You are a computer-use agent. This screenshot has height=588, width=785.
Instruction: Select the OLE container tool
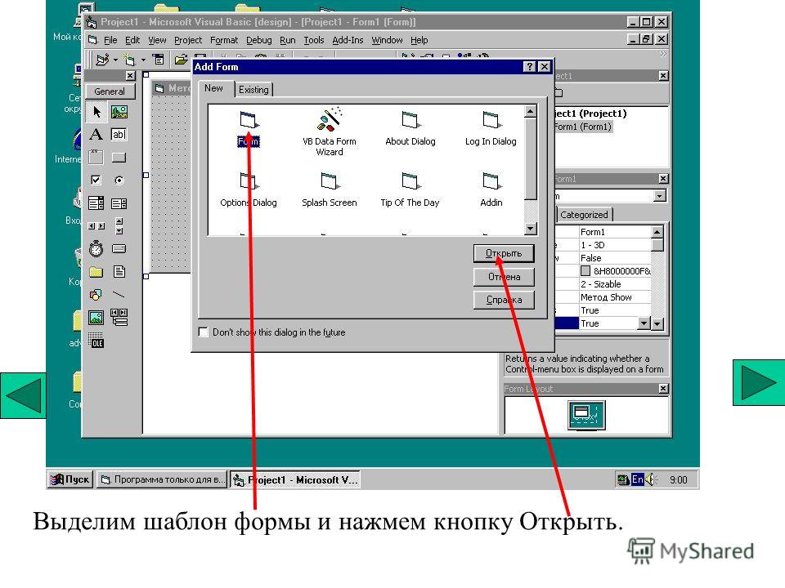(x=96, y=341)
